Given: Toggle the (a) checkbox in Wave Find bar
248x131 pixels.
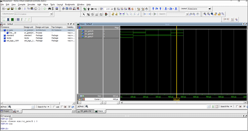Looking at the screenshot, I should [x=237, y=106].
